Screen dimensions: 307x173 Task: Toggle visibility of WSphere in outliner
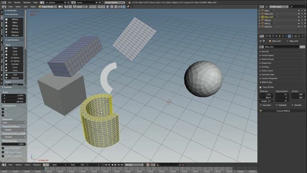click(x=299, y=26)
